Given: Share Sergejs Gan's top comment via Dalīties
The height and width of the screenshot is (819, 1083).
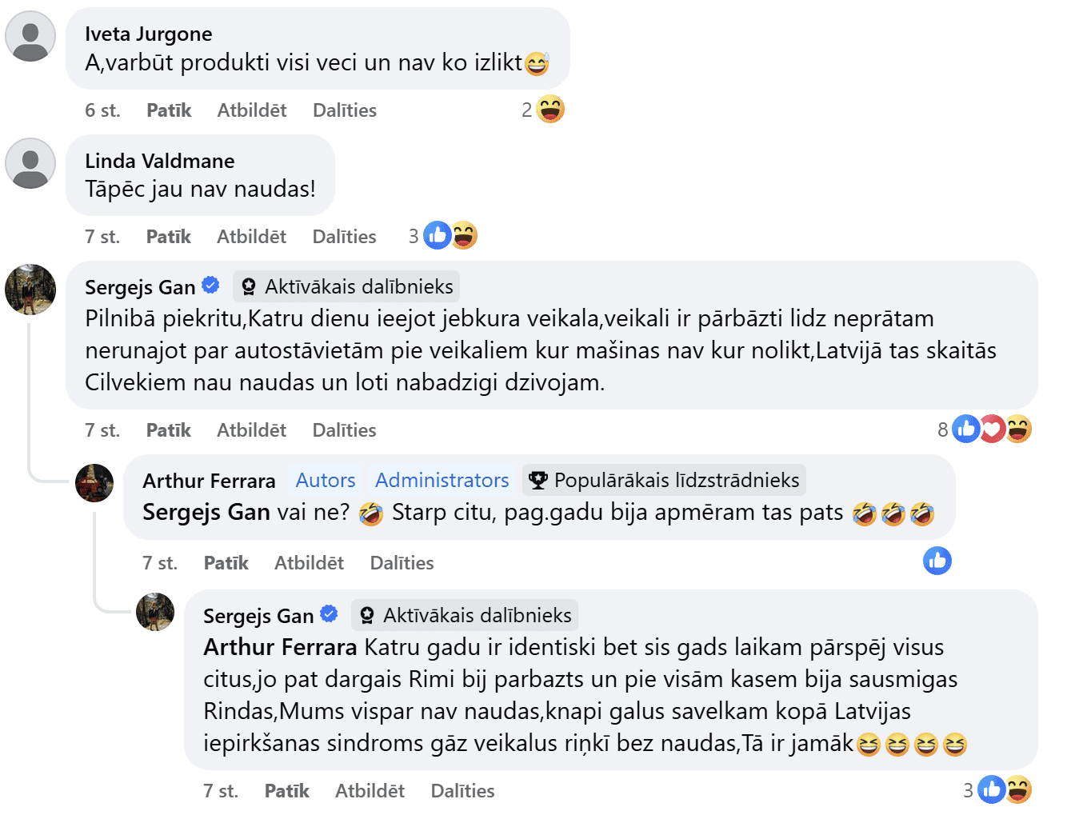Looking at the screenshot, I should tap(344, 430).
